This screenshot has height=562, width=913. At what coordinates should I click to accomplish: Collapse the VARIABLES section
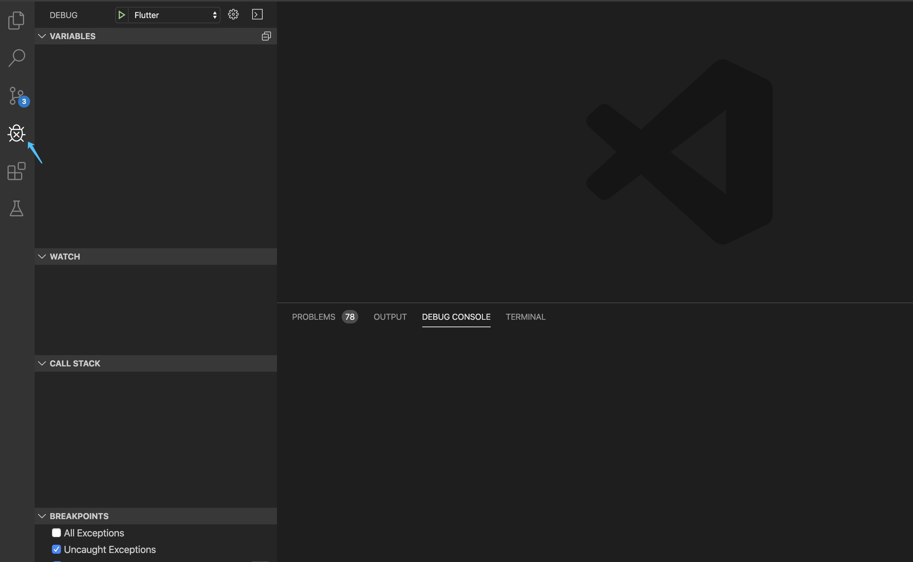click(x=156, y=36)
